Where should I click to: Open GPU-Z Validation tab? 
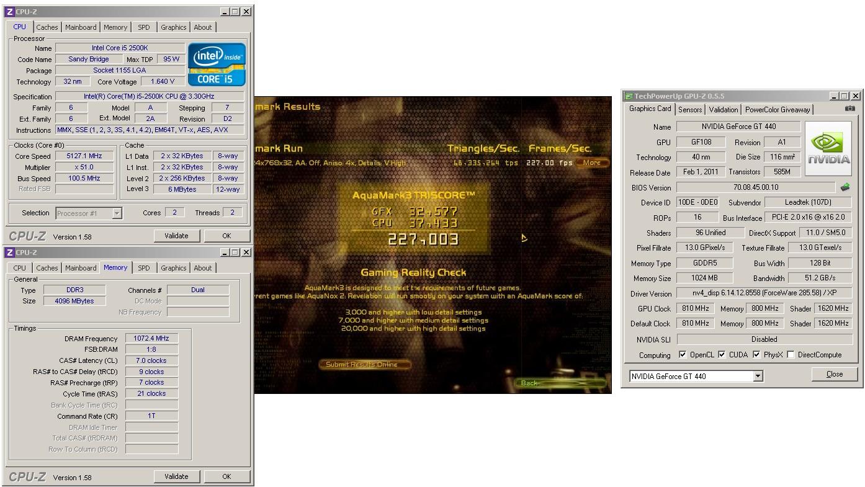tap(724, 110)
